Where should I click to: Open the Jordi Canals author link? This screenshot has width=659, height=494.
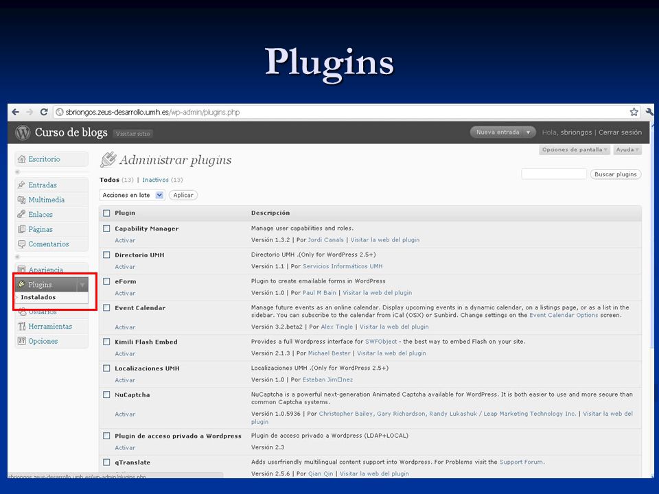[x=325, y=240]
